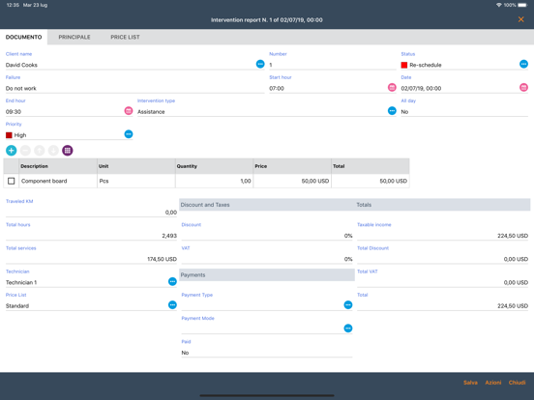
Task: Click the VAT percentage field
Action: point(267,259)
